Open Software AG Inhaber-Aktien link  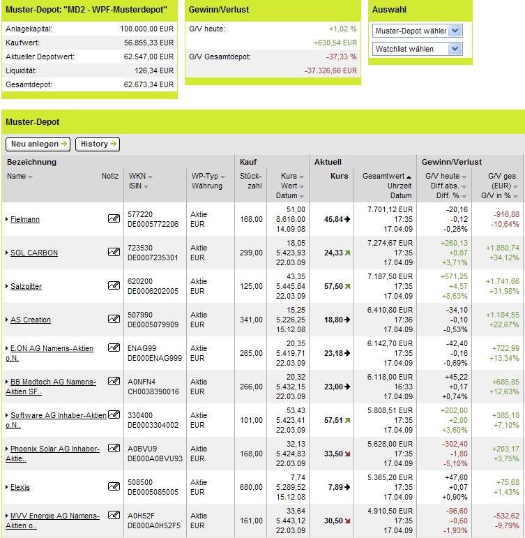[x=59, y=415]
